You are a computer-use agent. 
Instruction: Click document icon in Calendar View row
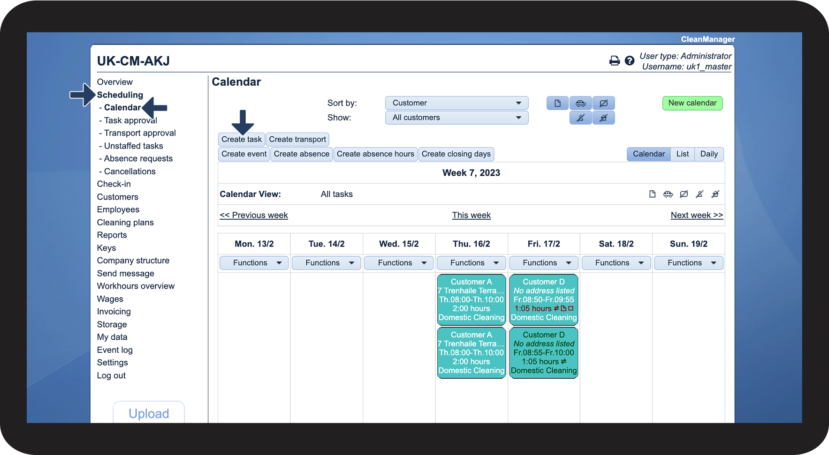pos(652,194)
